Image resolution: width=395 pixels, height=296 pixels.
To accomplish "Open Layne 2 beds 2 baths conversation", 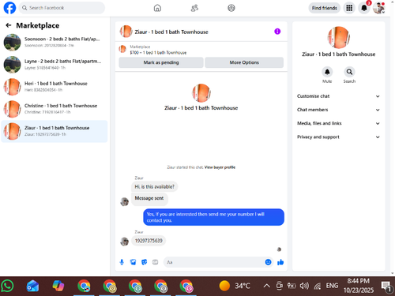I will point(55,65).
